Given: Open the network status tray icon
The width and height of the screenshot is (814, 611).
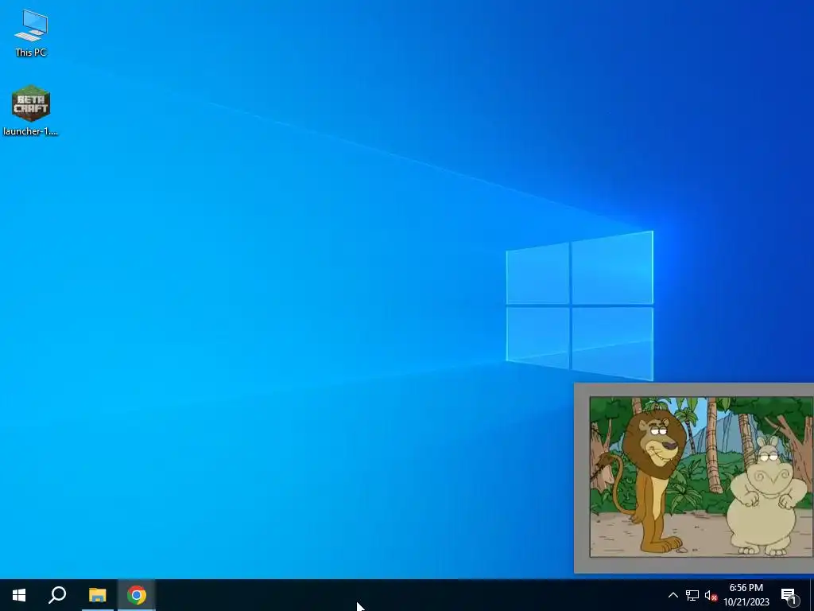Looking at the screenshot, I should point(692,595).
